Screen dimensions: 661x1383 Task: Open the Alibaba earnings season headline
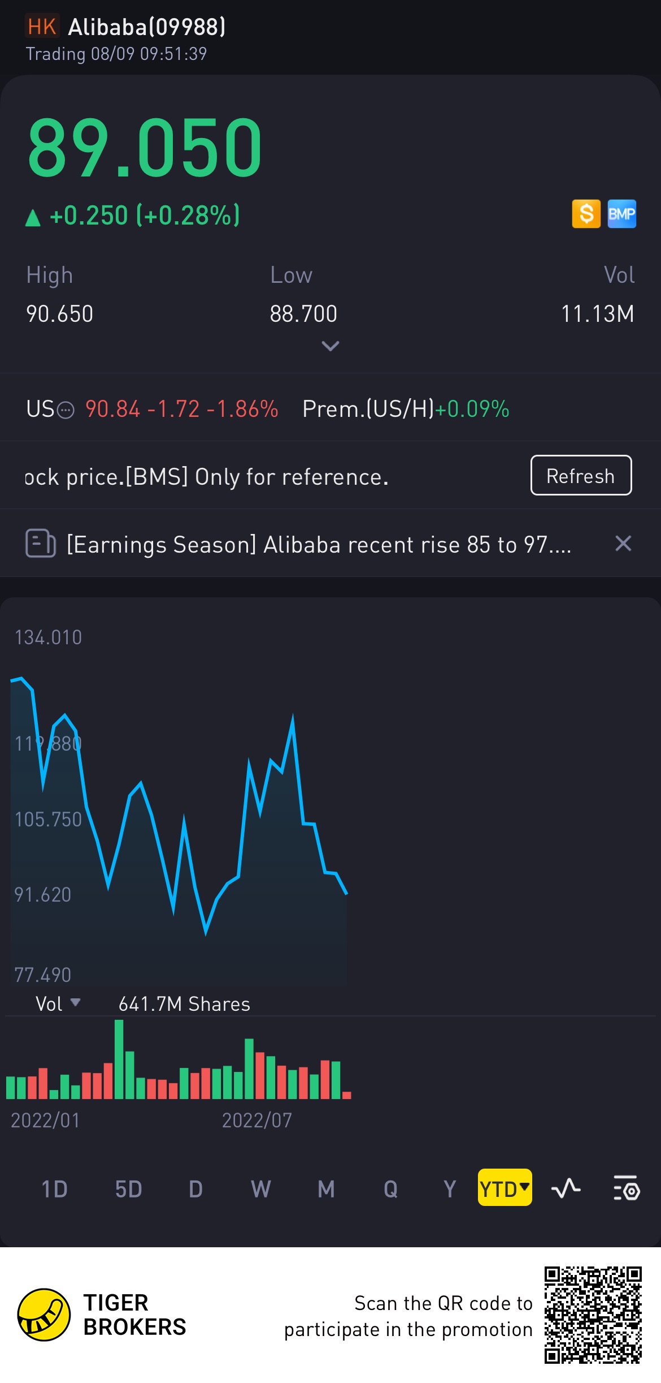pos(319,545)
